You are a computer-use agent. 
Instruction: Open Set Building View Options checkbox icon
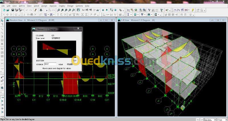click(x=115, y=10)
